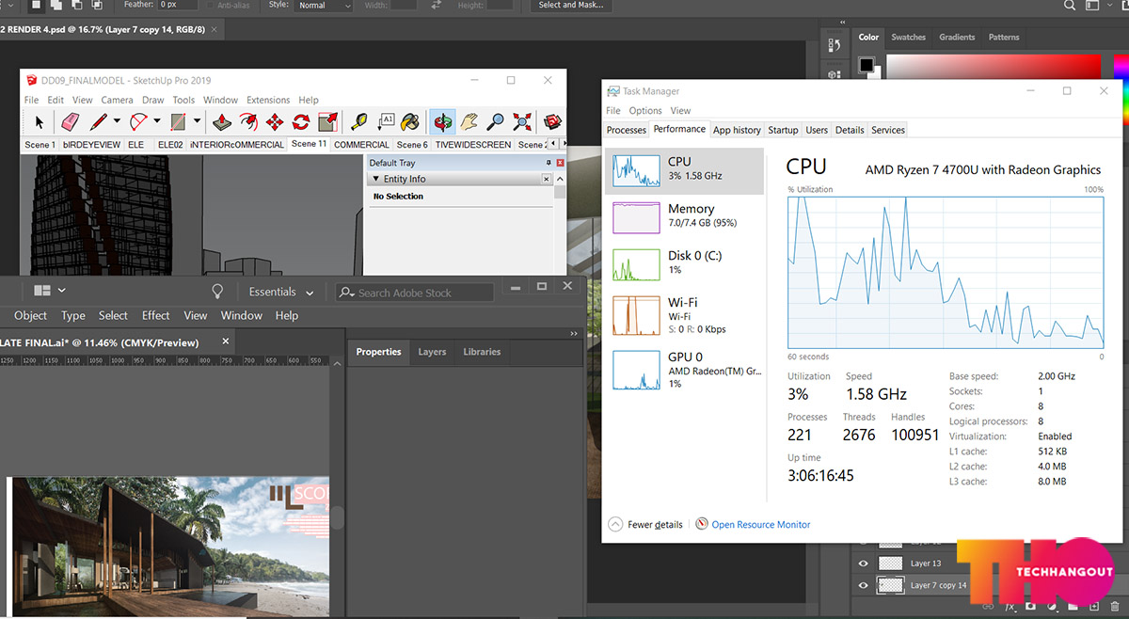Open the Arc tool dropdown arrow in SketchUp

point(156,121)
